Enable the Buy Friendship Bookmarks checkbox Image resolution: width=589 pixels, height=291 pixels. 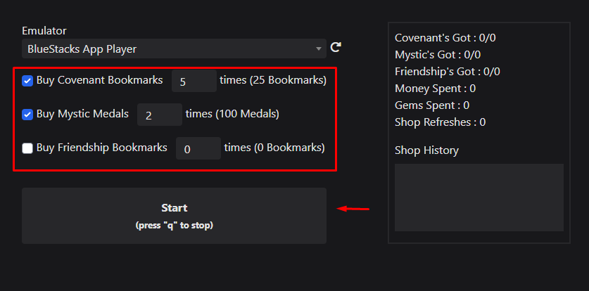(x=27, y=148)
